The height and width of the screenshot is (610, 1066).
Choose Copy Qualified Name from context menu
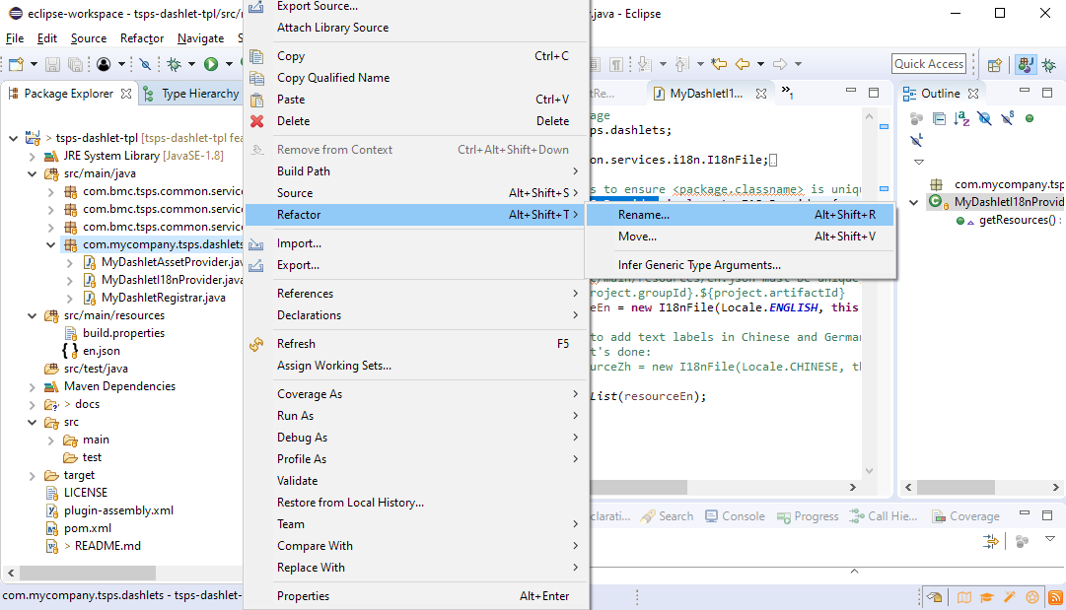tap(416, 78)
